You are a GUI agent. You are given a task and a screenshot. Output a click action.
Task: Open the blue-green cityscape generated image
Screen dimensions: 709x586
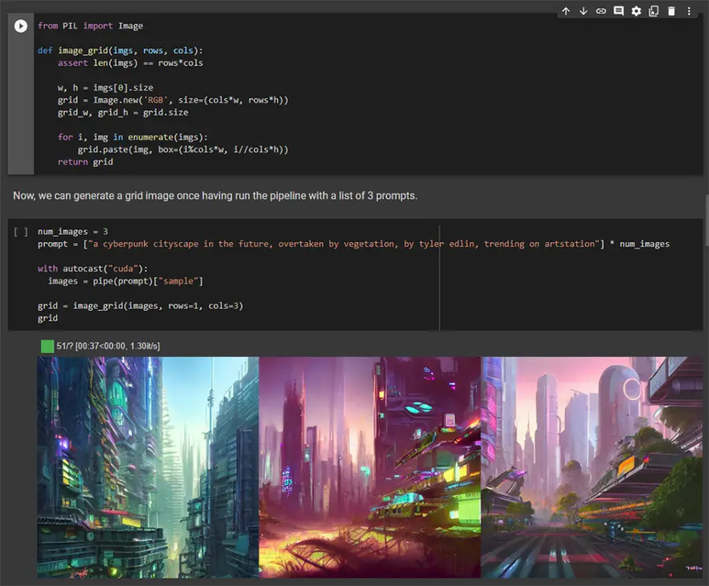(x=147, y=467)
